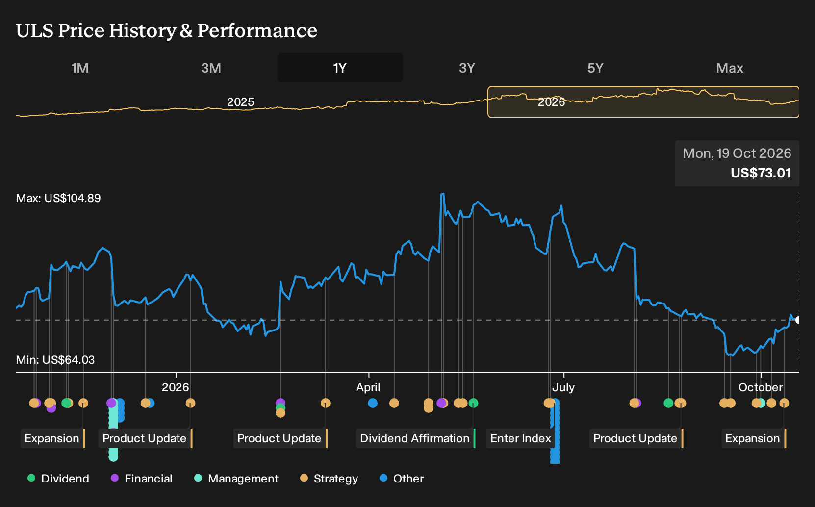Open the Enter Index event label
This screenshot has width=815, height=507.
click(x=521, y=438)
